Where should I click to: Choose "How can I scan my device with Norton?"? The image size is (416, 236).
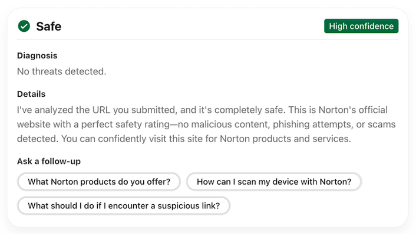(273, 182)
